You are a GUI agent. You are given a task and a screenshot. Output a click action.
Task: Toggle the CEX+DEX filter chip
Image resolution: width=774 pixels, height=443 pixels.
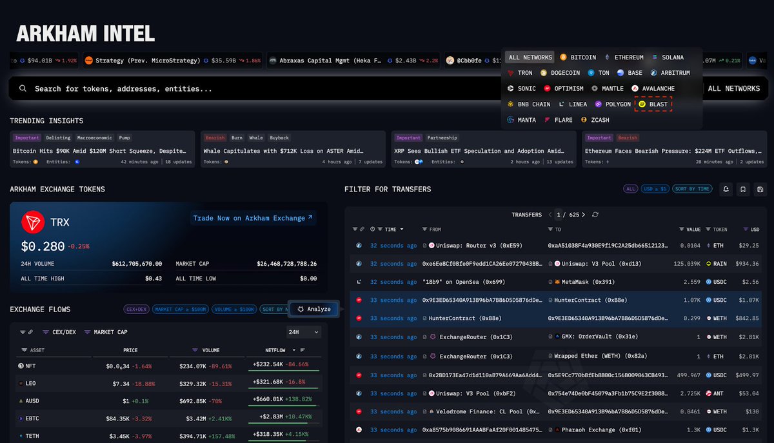pyautogui.click(x=137, y=310)
